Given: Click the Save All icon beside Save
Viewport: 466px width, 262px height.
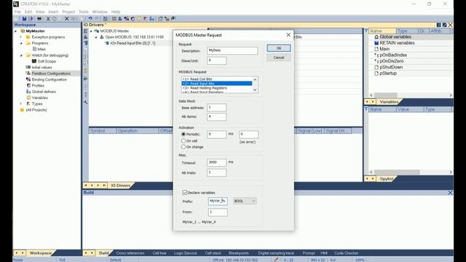Looking at the screenshot, I should [31, 19].
